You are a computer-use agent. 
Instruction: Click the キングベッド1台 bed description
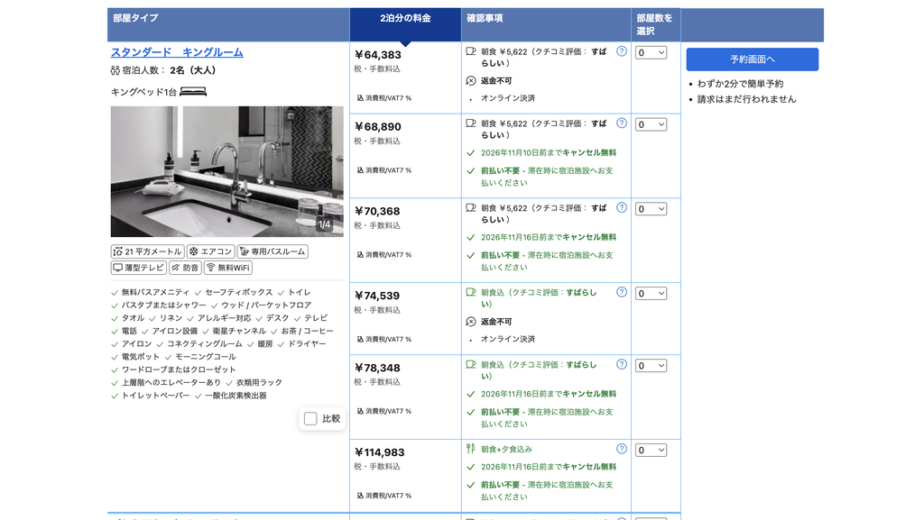click(x=143, y=92)
